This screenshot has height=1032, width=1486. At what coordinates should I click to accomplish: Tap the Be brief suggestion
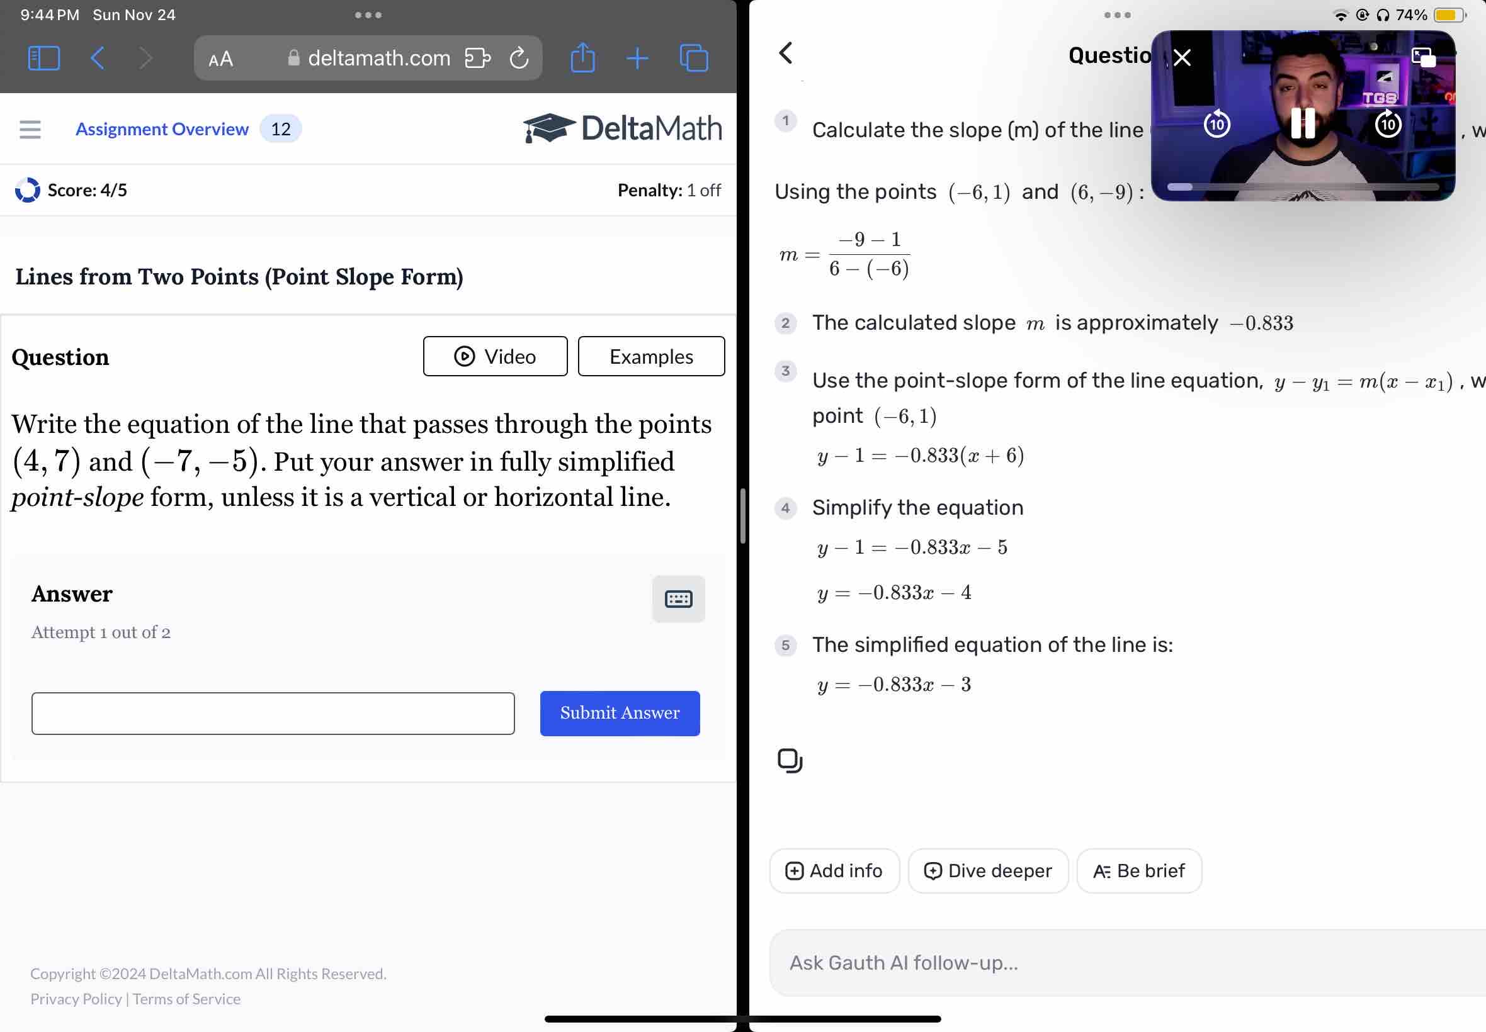pyautogui.click(x=1139, y=871)
